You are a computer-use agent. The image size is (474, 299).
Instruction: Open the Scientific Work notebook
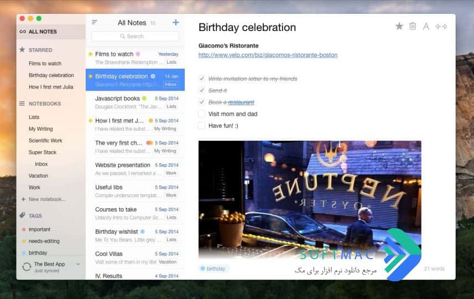point(45,141)
